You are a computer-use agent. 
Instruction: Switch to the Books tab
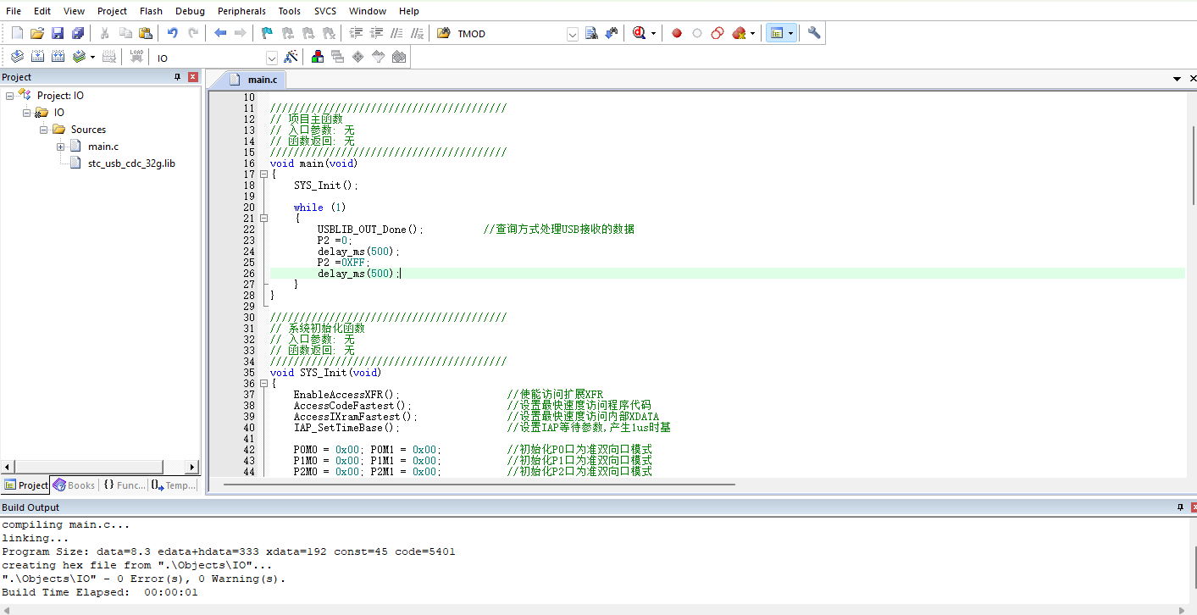pos(75,485)
